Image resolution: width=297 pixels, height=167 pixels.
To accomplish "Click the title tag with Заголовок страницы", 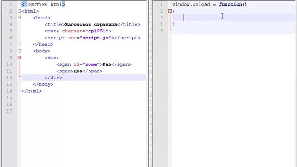I will click(x=92, y=25).
